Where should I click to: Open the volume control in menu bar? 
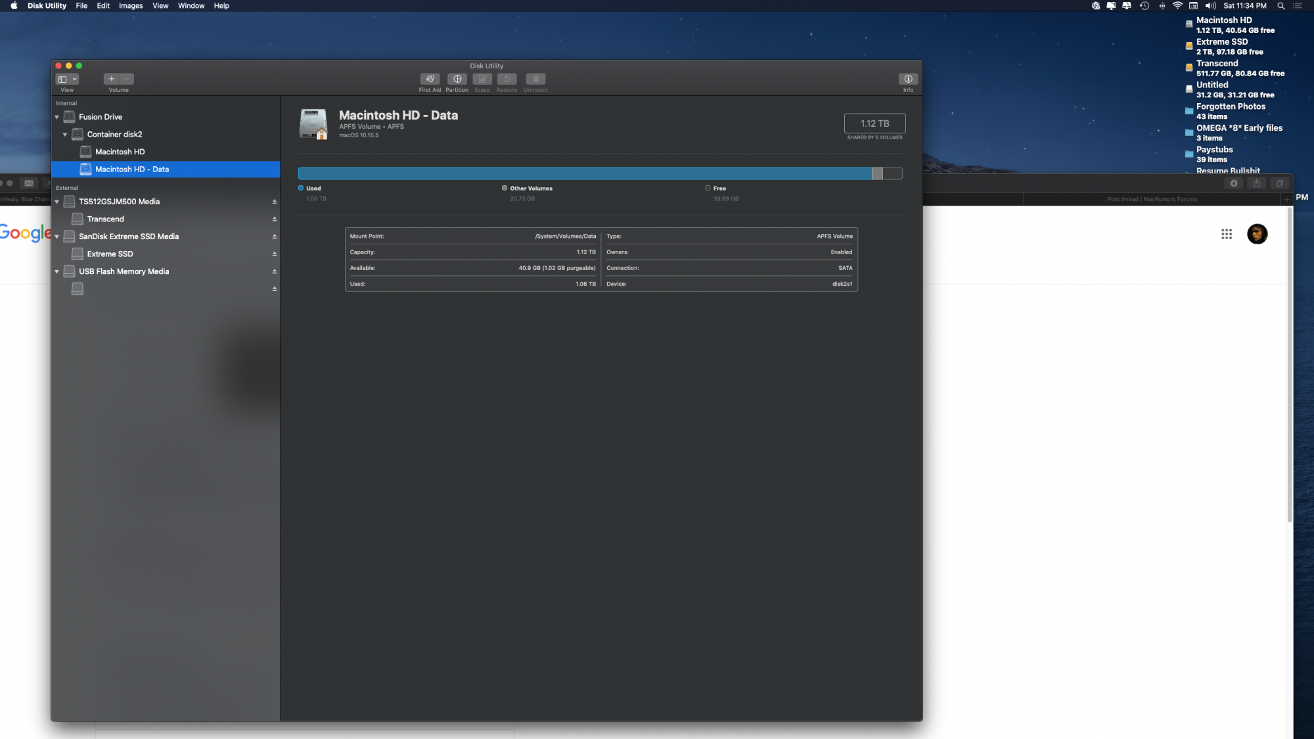click(1210, 6)
